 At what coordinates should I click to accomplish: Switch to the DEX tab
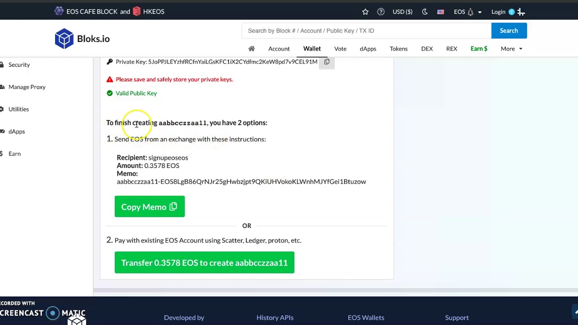(427, 49)
